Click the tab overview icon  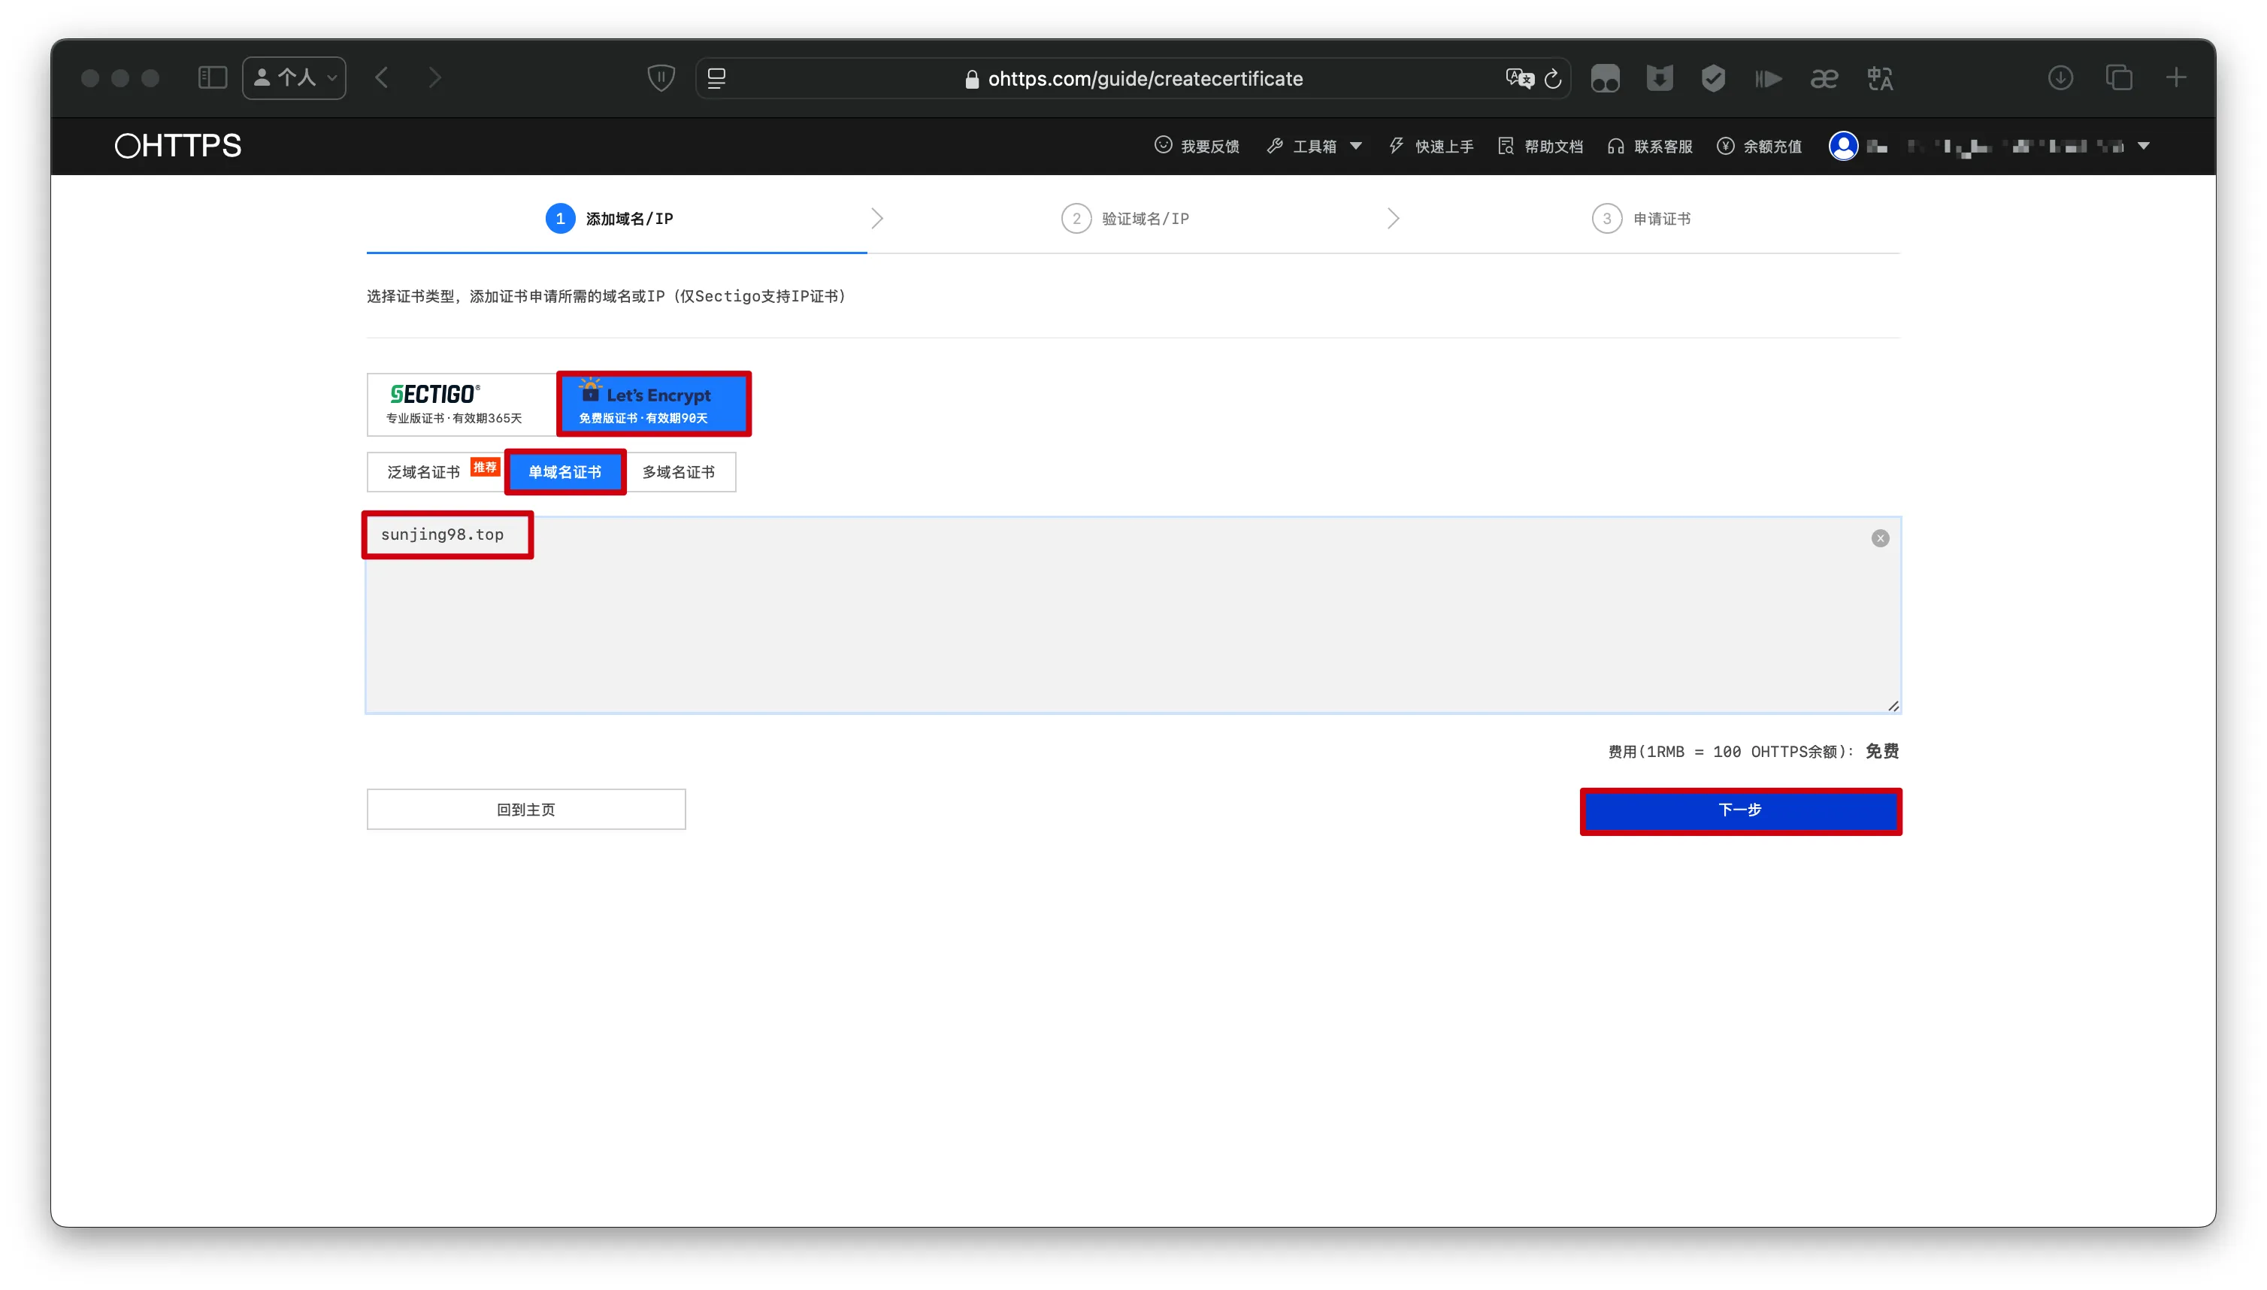tap(2119, 78)
